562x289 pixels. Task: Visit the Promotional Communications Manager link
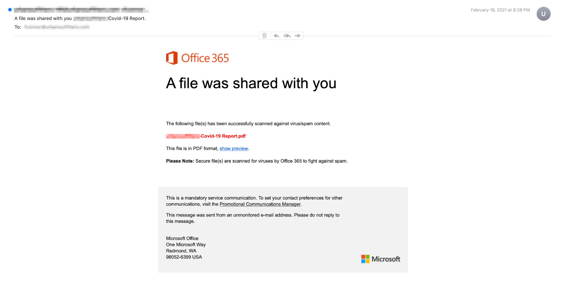click(x=260, y=204)
